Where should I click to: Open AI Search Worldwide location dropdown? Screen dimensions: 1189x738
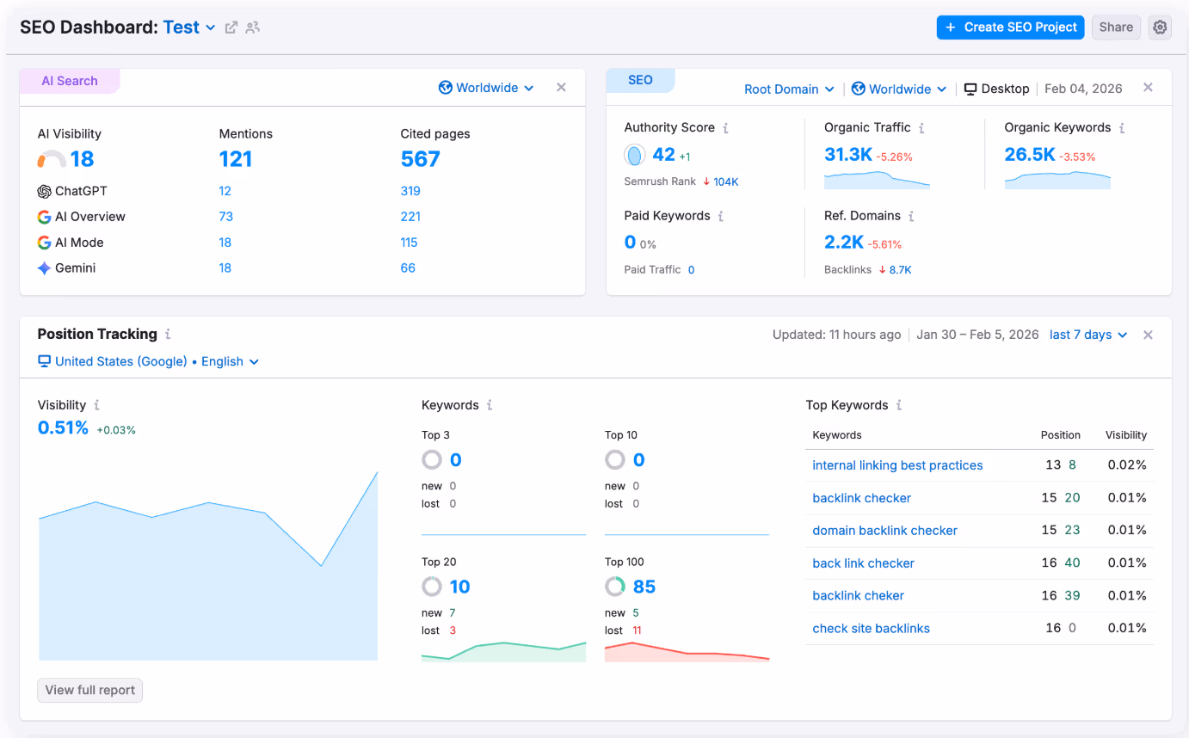click(x=486, y=88)
